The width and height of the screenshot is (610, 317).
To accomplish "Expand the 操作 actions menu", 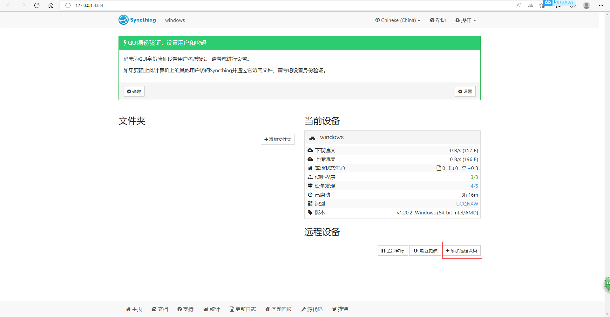I will pyautogui.click(x=465, y=20).
